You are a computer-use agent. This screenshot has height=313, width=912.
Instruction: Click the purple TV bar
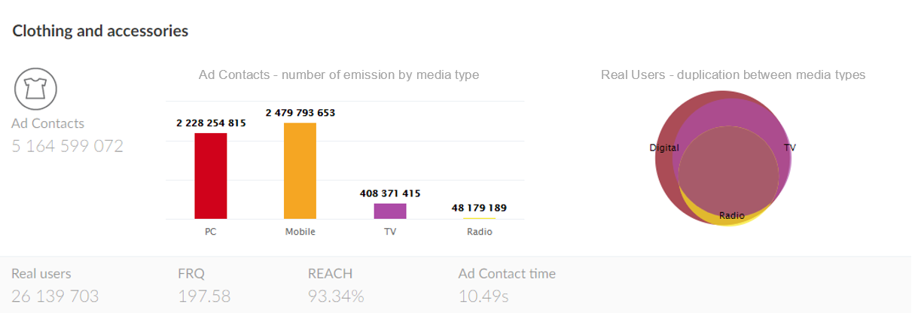(390, 211)
